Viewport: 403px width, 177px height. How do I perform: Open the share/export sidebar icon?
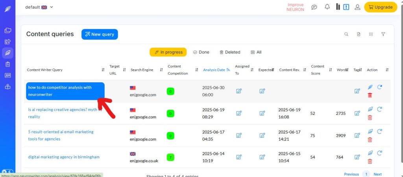click(x=8, y=42)
